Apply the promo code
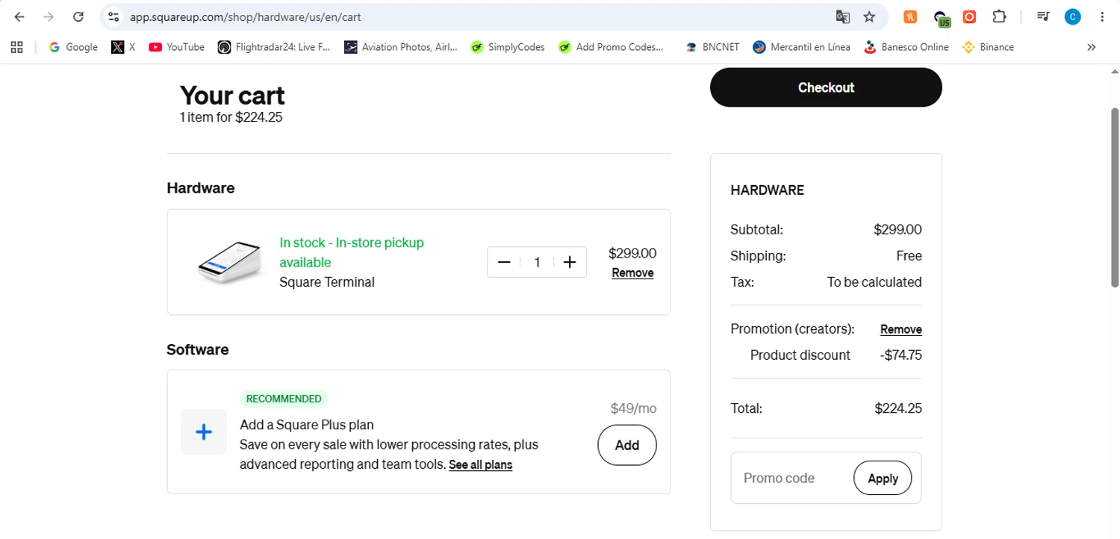The width and height of the screenshot is (1120, 539). [883, 478]
